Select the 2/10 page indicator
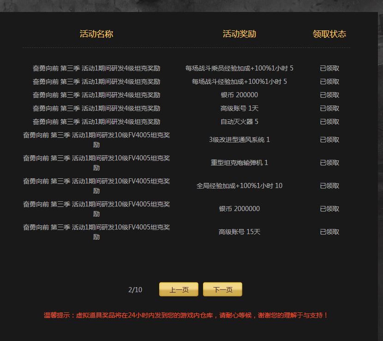The height and width of the screenshot is (341, 383). click(x=135, y=290)
